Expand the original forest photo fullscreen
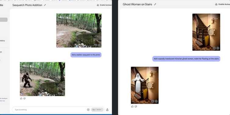 pyautogui.click(x=99, y=45)
